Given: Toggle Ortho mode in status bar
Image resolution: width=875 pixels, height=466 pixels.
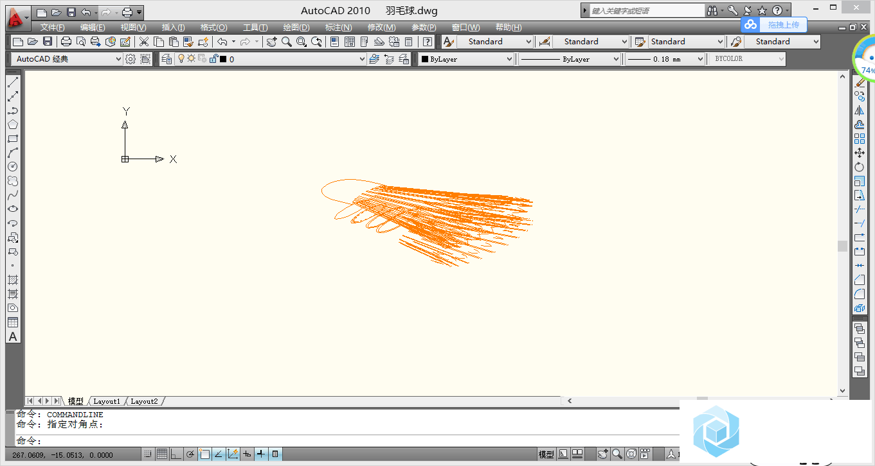Looking at the screenshot, I should (x=176, y=454).
